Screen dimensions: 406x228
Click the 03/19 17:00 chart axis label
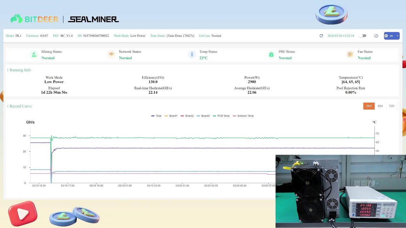pyautogui.click(x=68, y=186)
